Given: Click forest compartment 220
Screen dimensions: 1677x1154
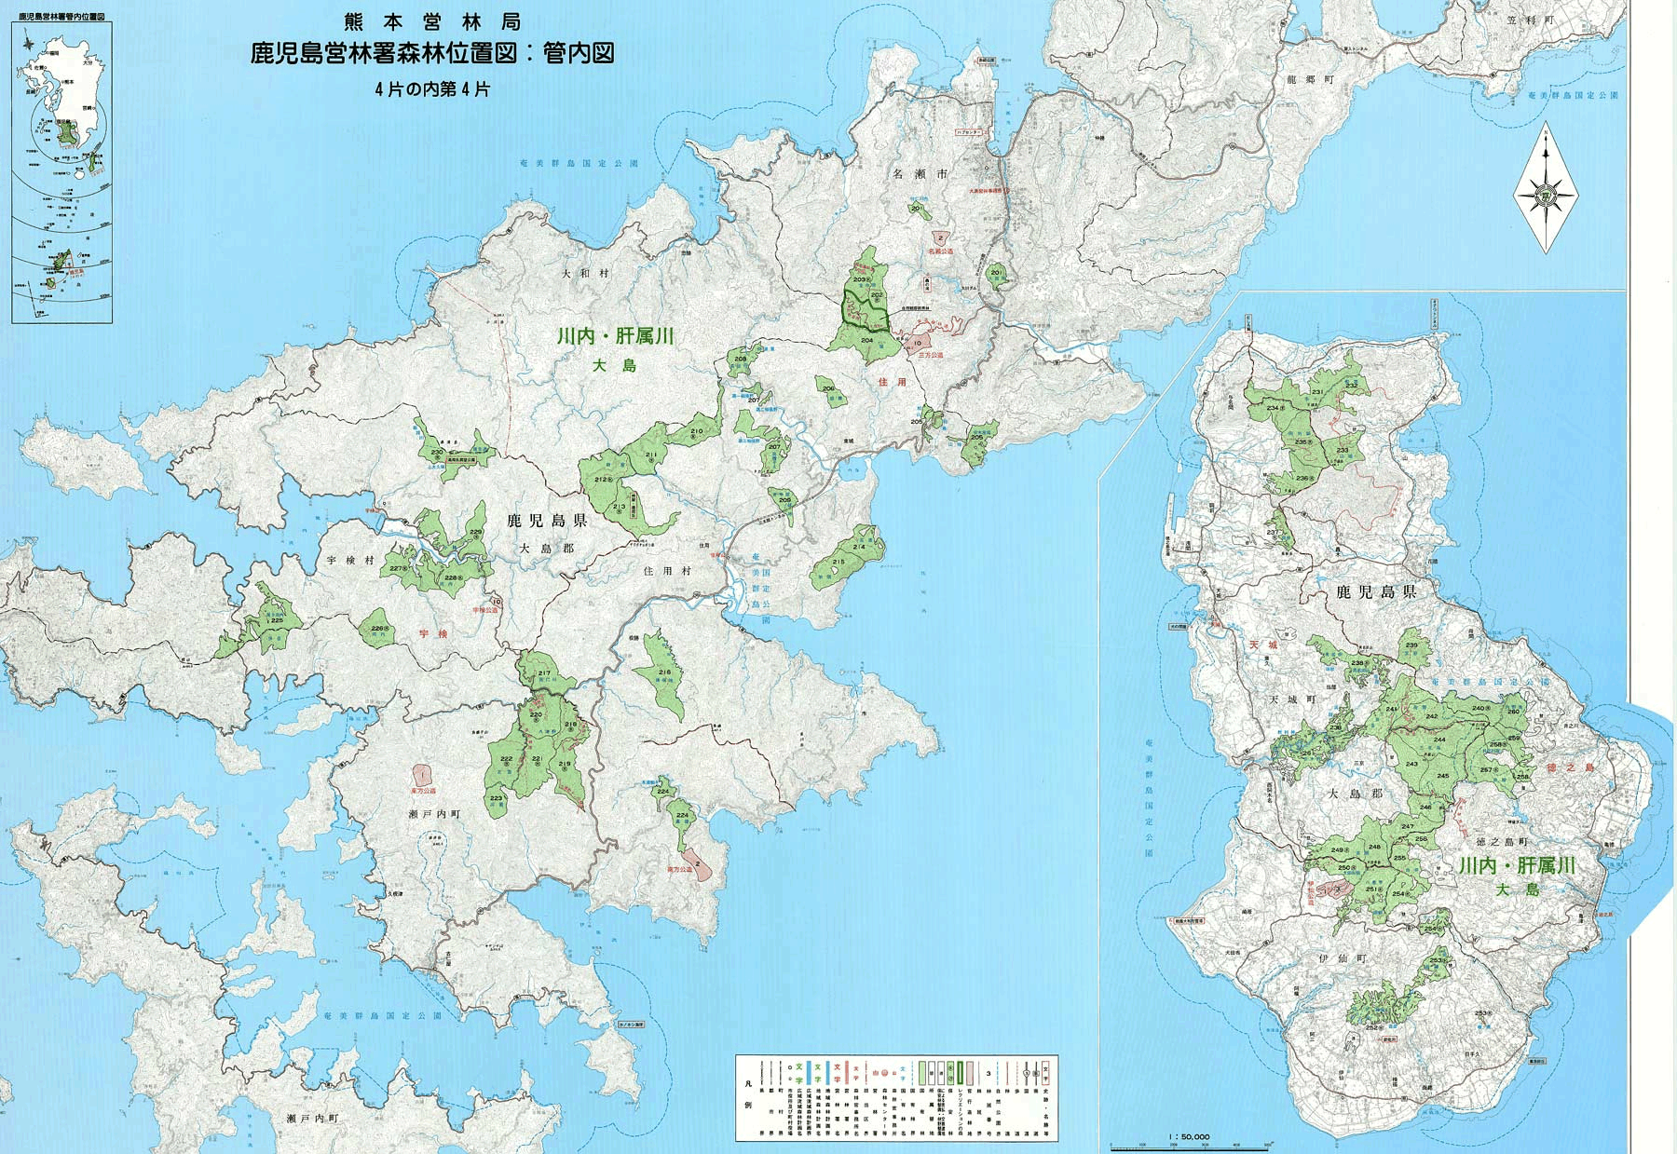Looking at the screenshot, I should tap(537, 714).
